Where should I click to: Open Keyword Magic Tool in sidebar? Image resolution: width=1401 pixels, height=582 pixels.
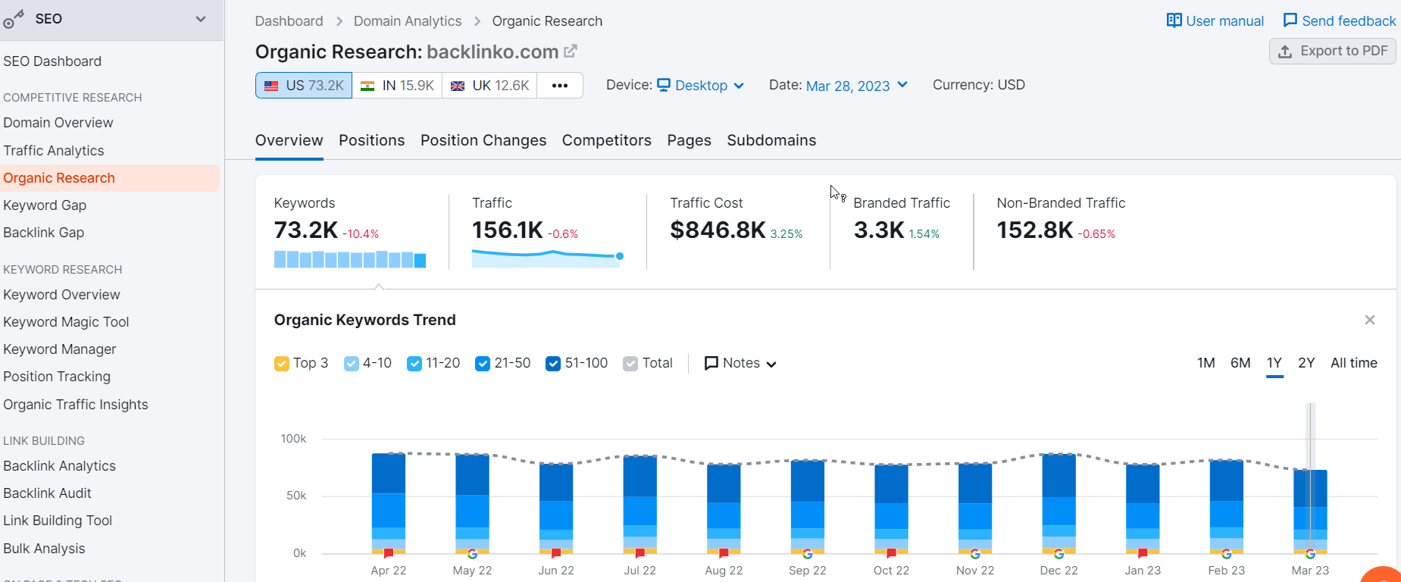pyautogui.click(x=67, y=322)
